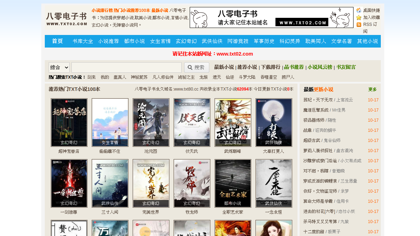Viewport: 420px width, 236px height.
Task: Open the 网游竞技 navigation item
Action: click(238, 41)
